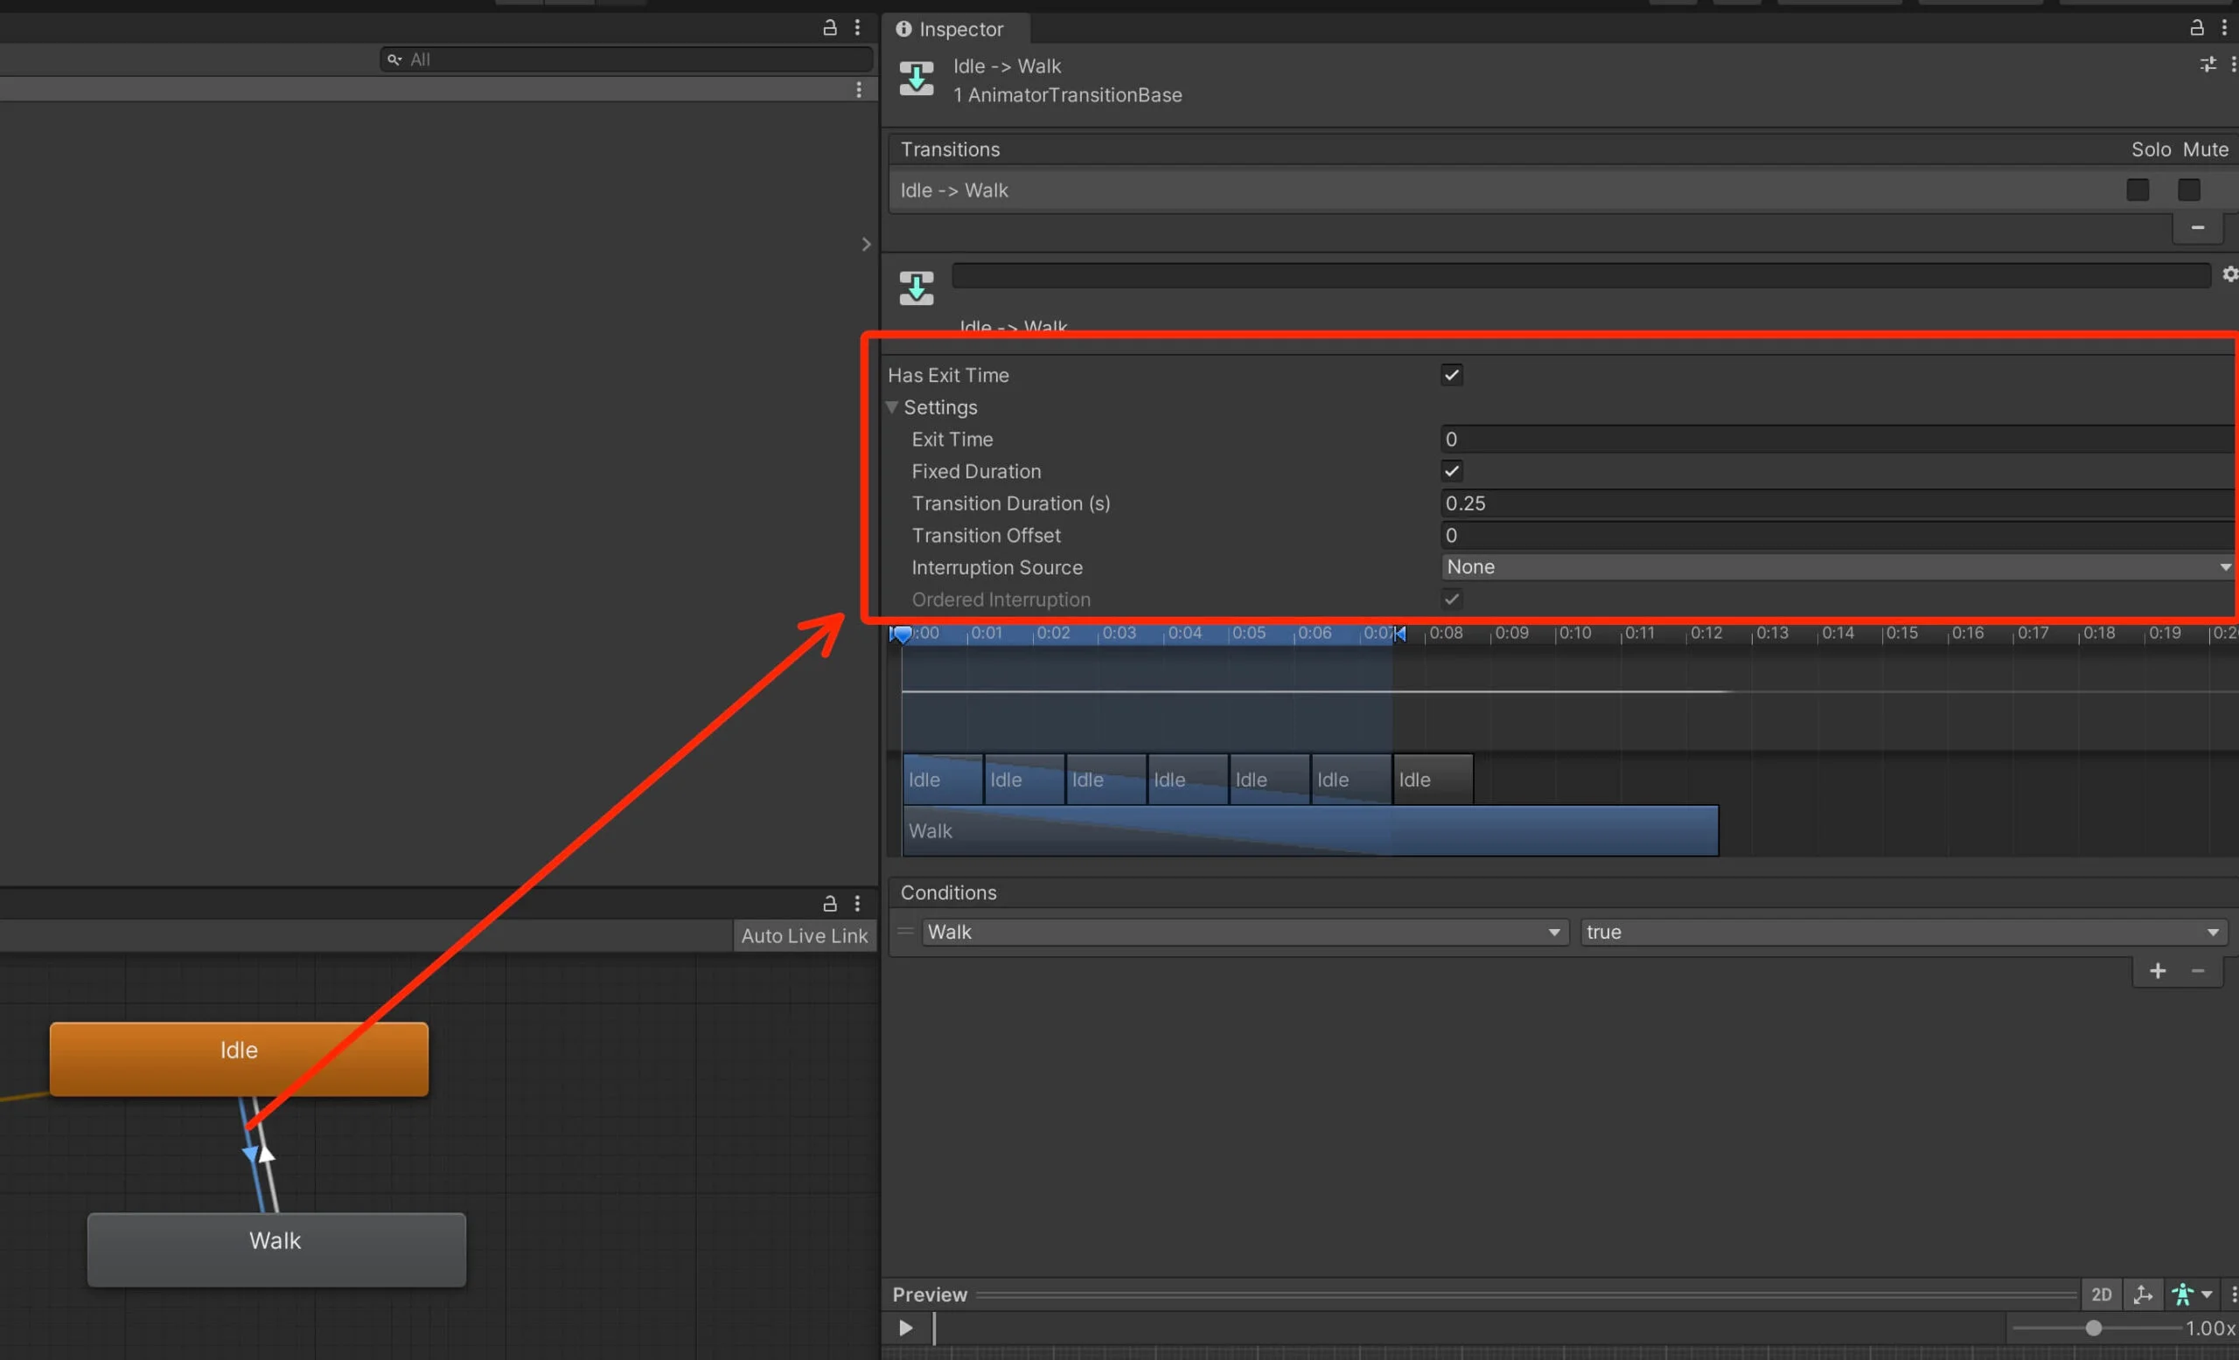Lock the Animator panel
Viewport: 2239px width, 1360px height.
point(830,904)
